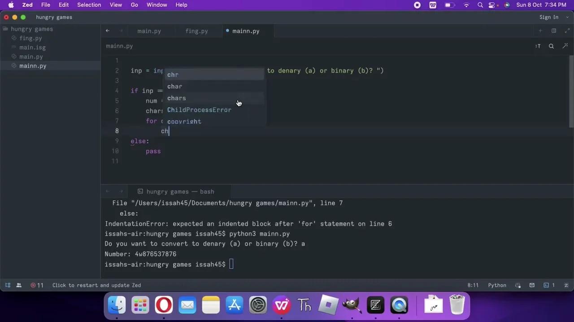
Task: Open the Copilot status icon
Action: coord(518,285)
